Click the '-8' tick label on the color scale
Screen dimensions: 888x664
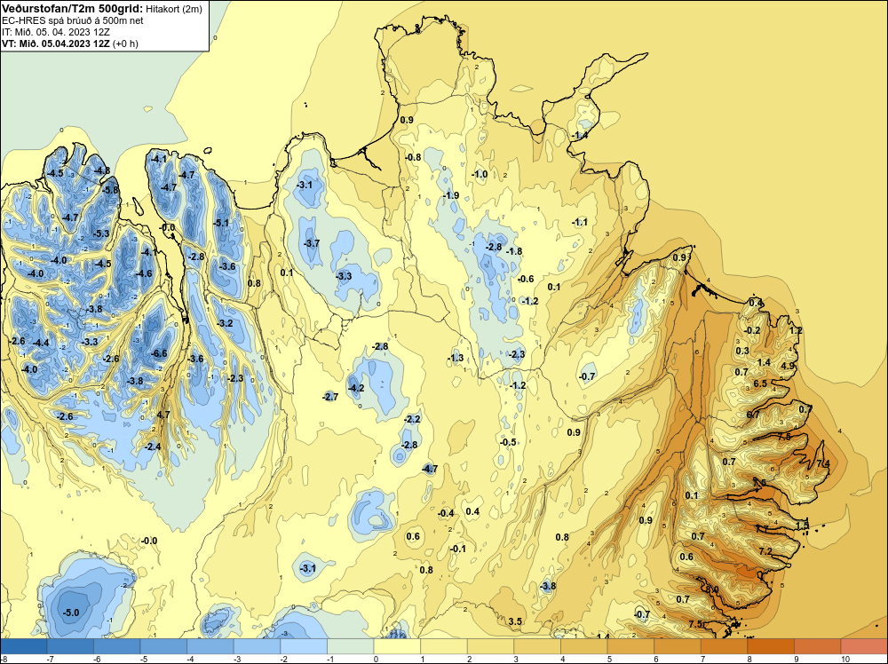[x=4, y=659]
